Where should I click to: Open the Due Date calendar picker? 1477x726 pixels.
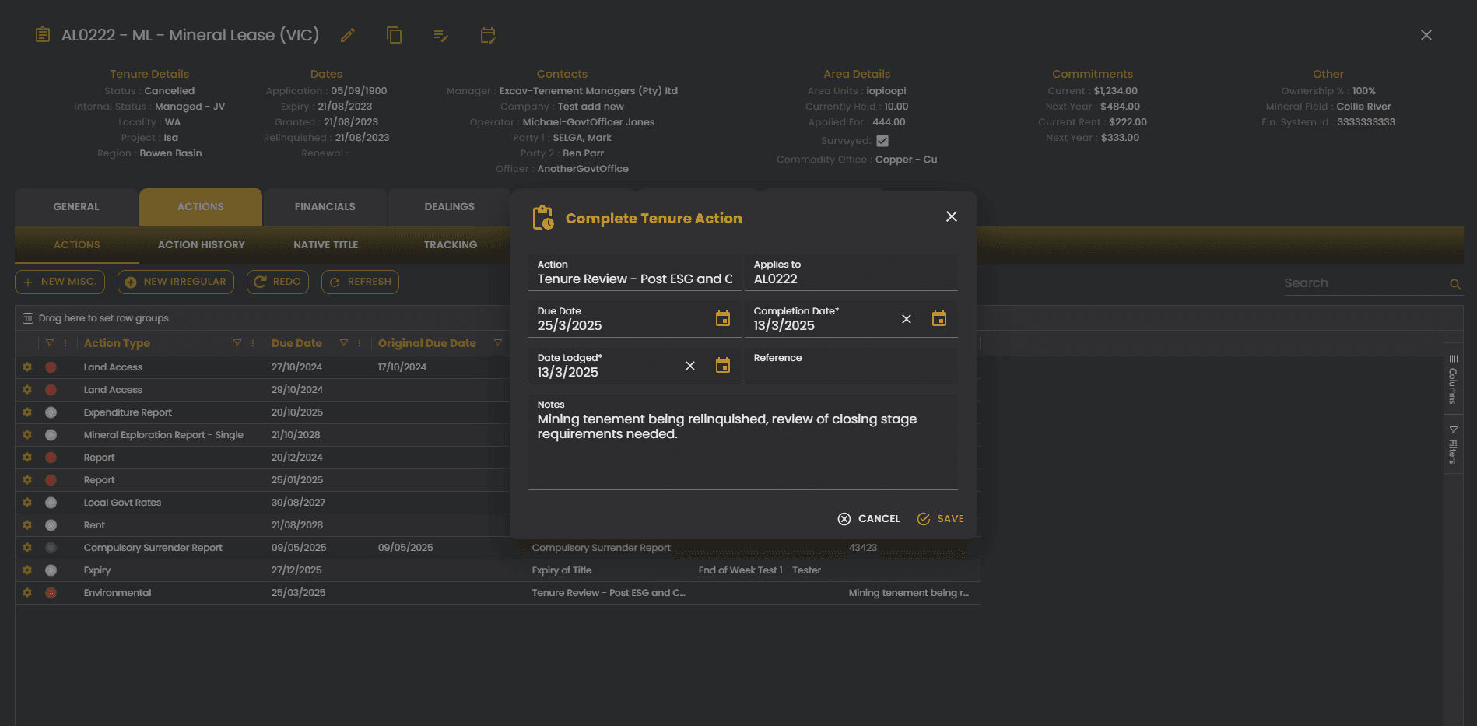pyautogui.click(x=723, y=318)
